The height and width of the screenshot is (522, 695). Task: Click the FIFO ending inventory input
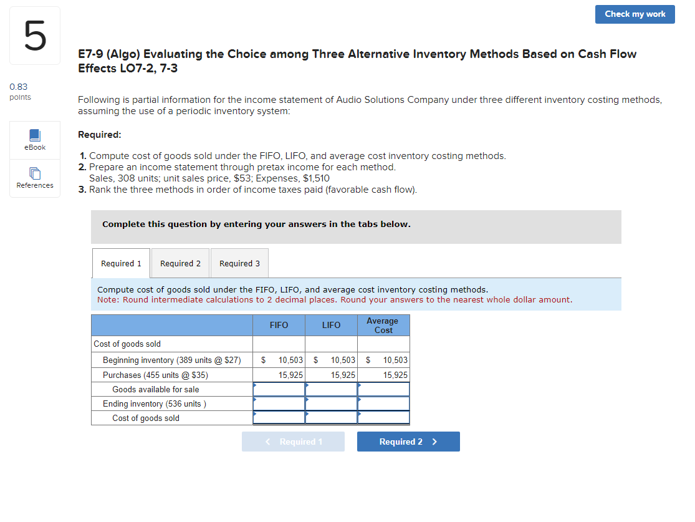click(x=278, y=404)
